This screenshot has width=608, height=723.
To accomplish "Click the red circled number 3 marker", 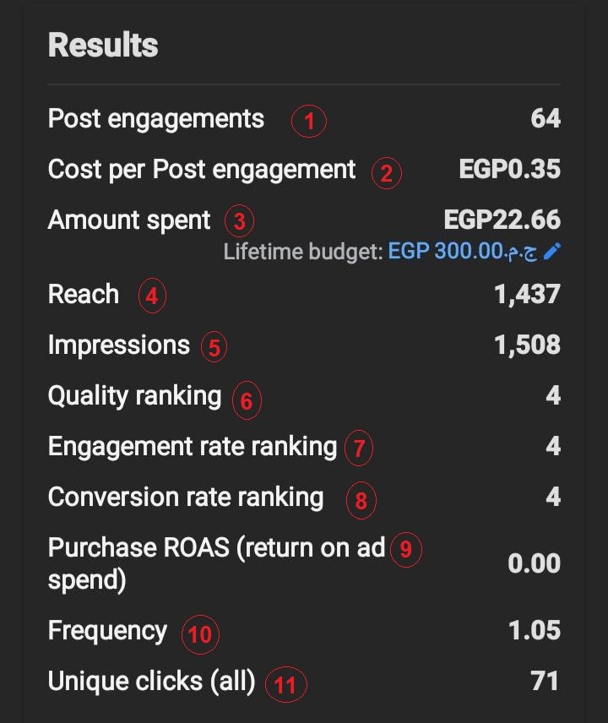I will click(239, 220).
